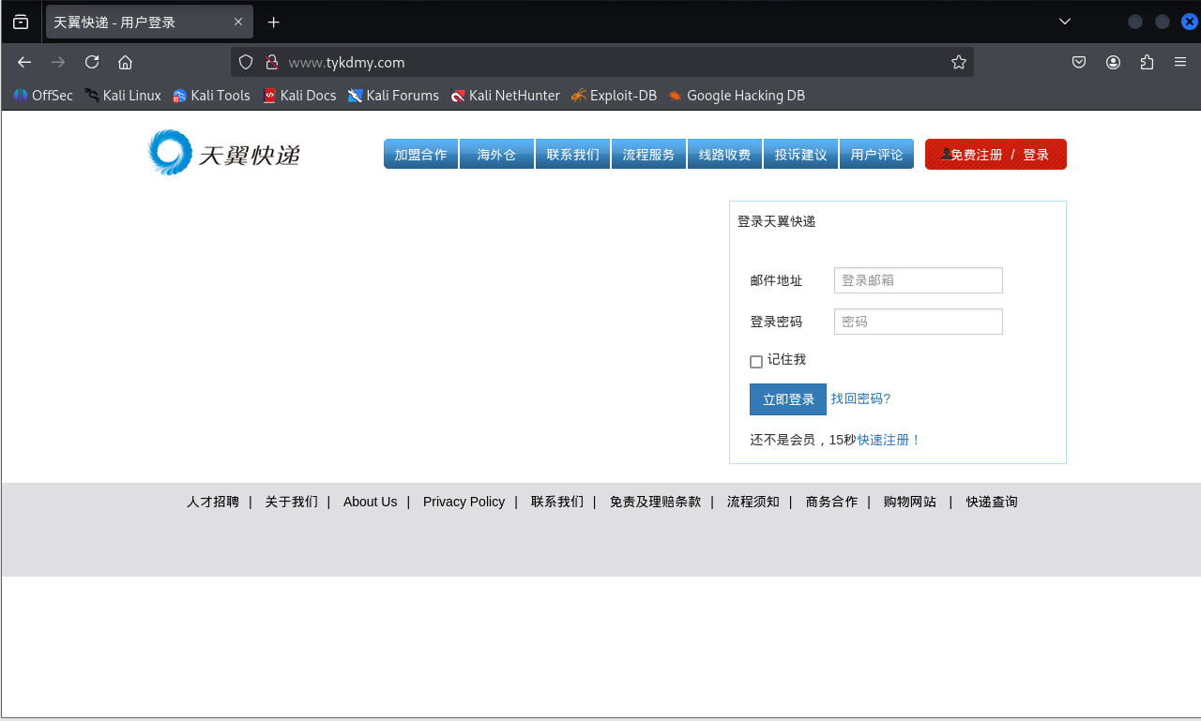
Task: Click the 立即登录 button
Action: coord(787,398)
